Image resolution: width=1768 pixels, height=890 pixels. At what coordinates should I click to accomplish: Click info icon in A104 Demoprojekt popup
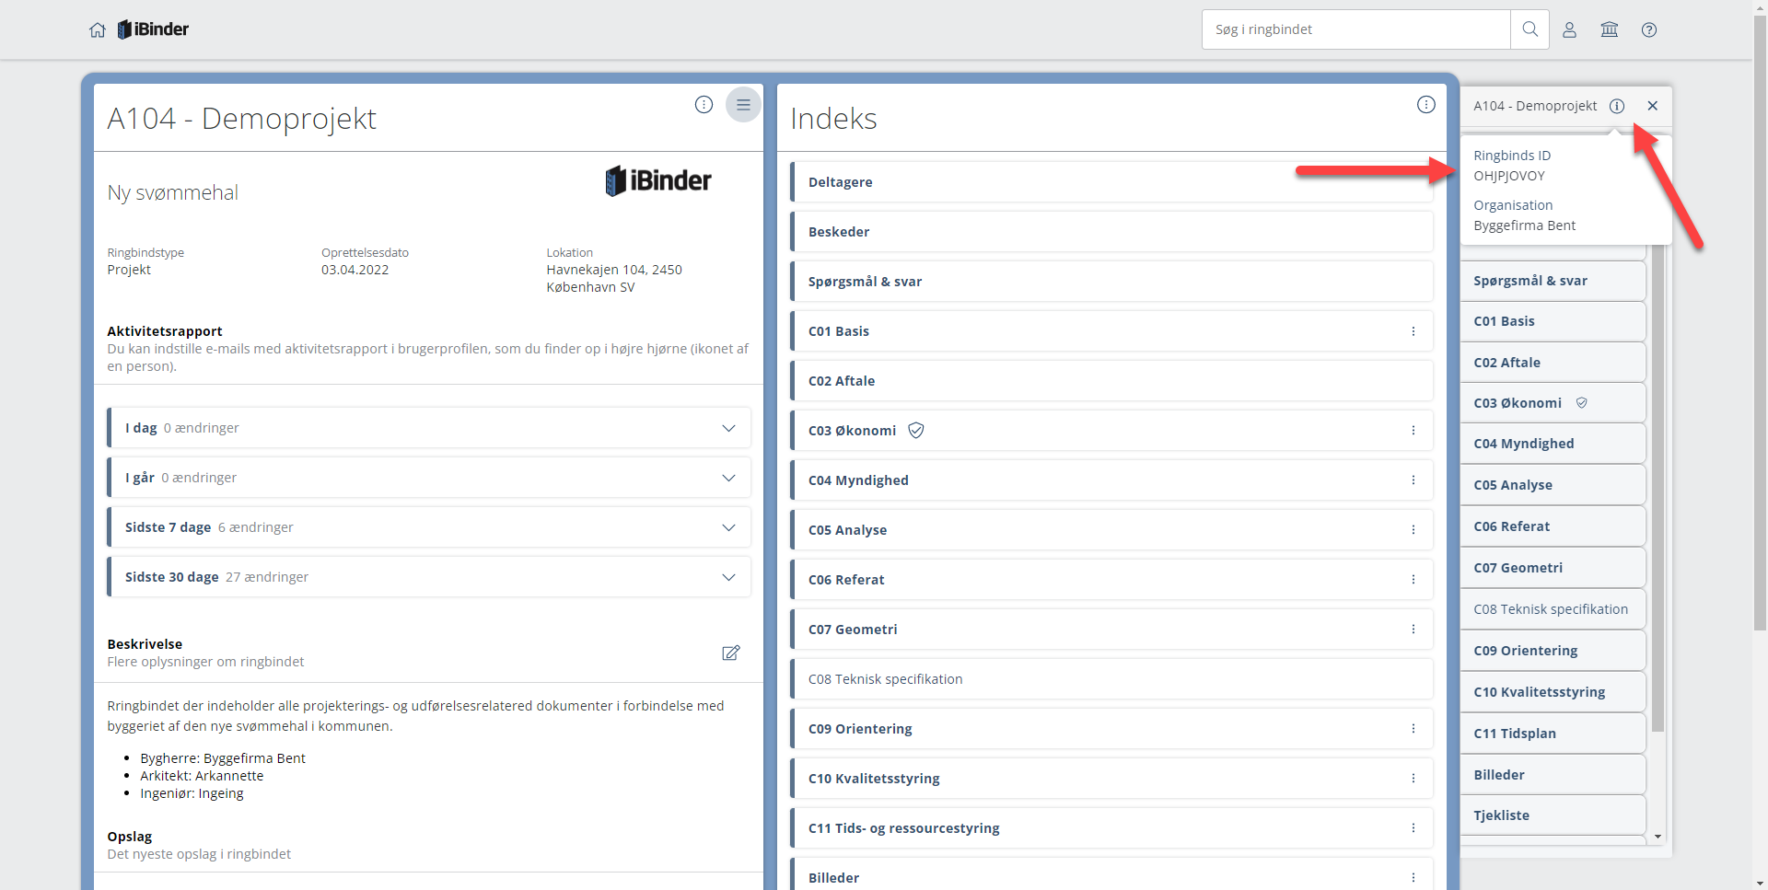pyautogui.click(x=1616, y=106)
